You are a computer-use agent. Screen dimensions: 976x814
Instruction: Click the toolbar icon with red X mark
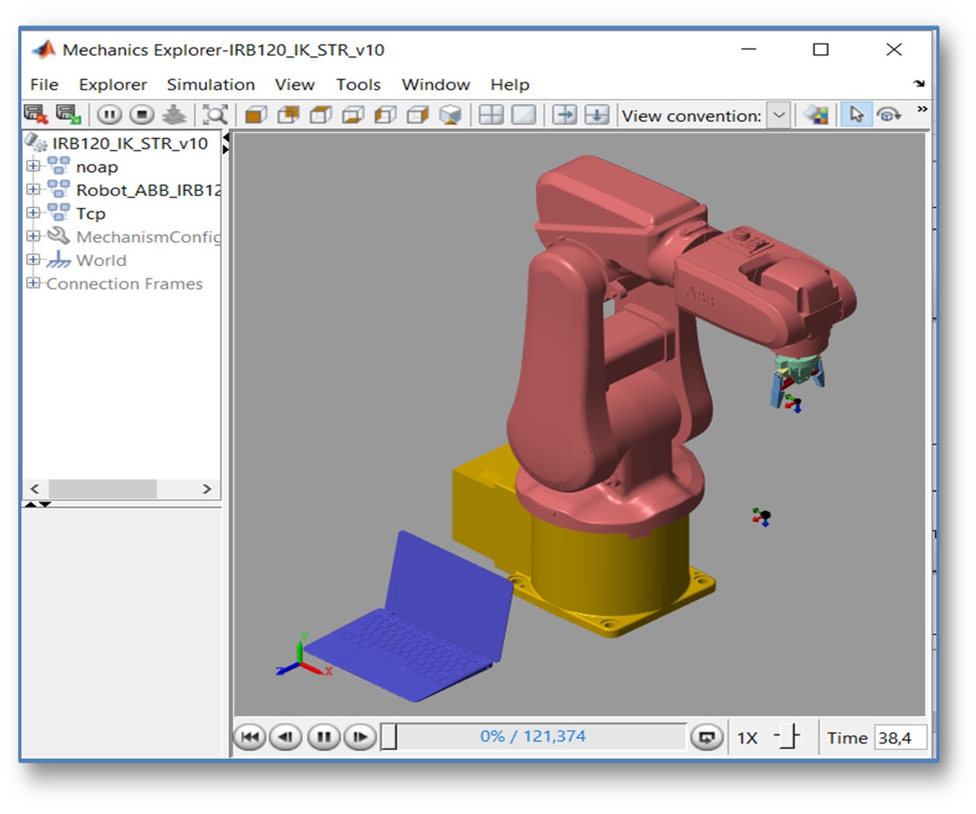[x=36, y=115]
